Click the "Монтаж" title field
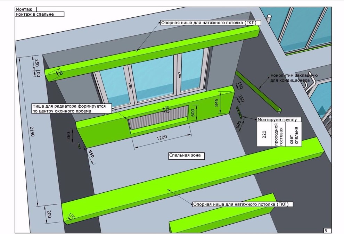344x234 pixels. (x=26, y=9)
